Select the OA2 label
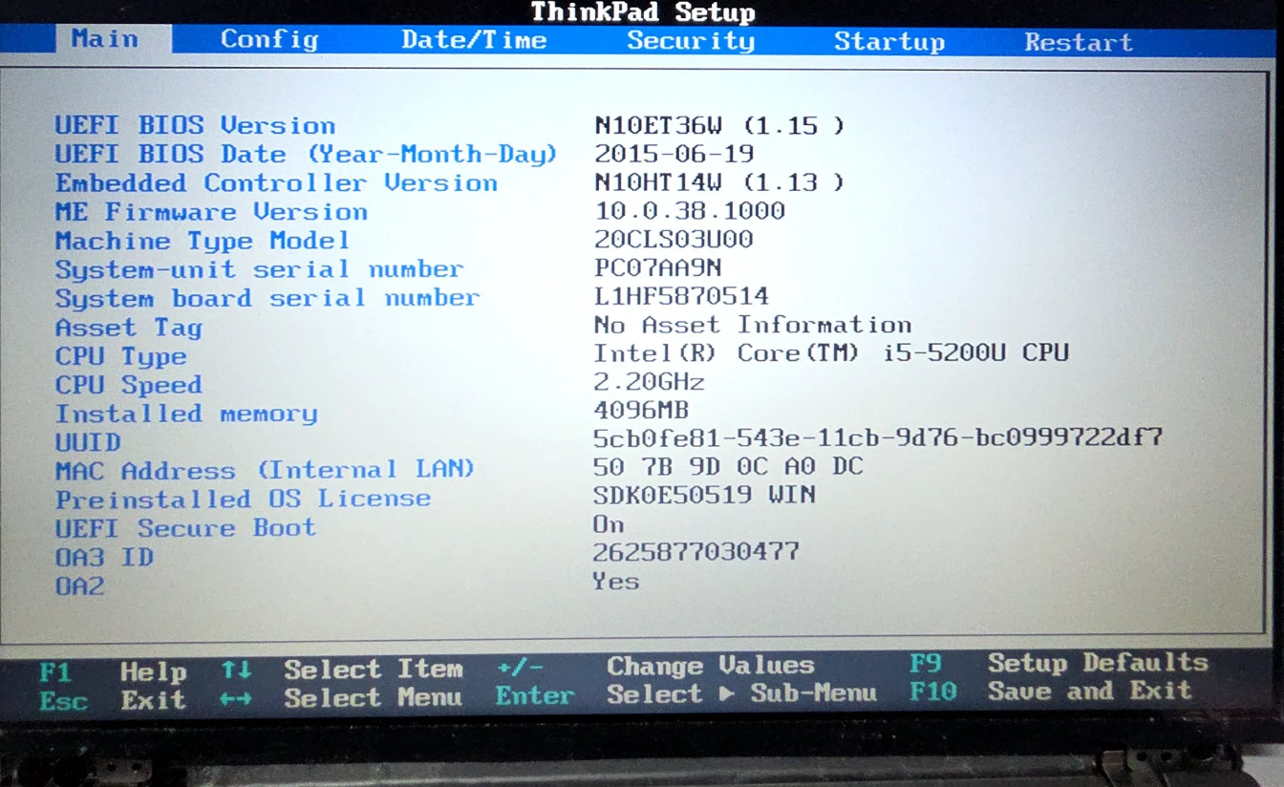 coord(79,585)
